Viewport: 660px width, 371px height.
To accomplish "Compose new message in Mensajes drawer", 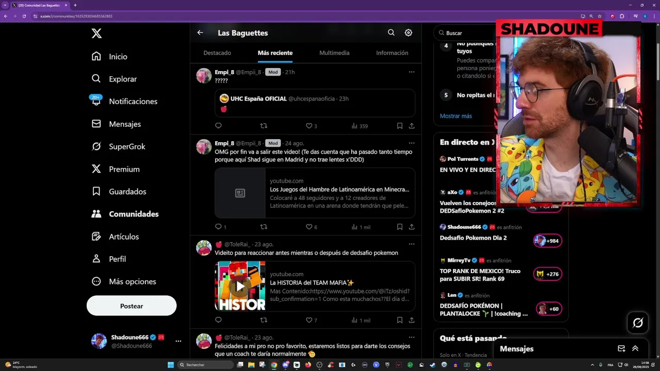I will point(621,349).
